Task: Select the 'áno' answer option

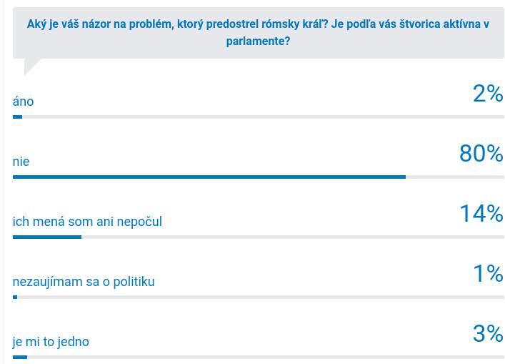Action: (x=24, y=102)
